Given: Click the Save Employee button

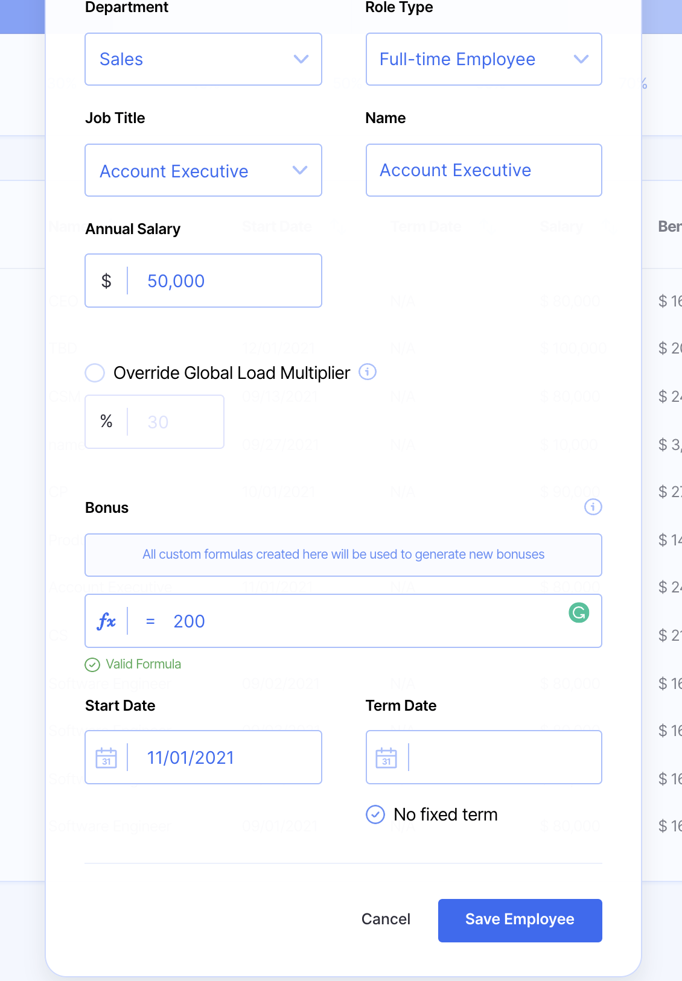Looking at the screenshot, I should point(520,920).
